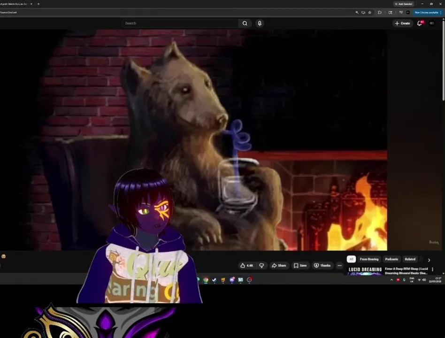This screenshot has height=338, width=445.
Task: Select the From Boaring filter chip
Action: (x=369, y=259)
